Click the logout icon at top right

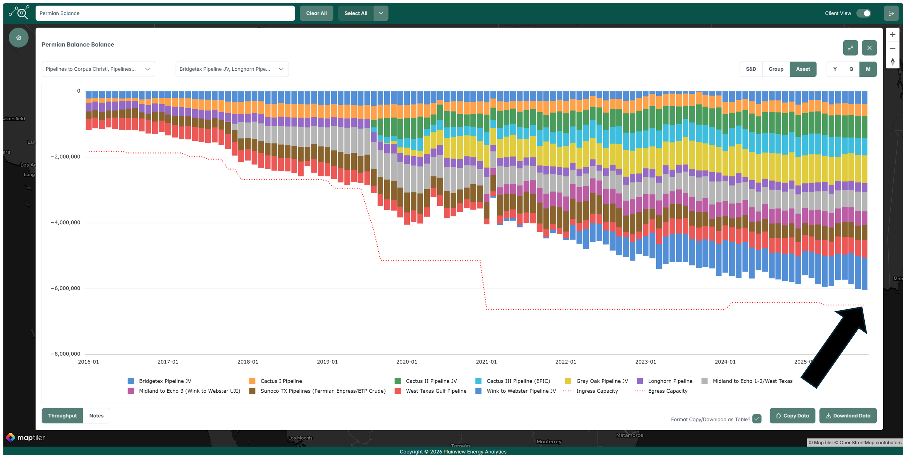[x=891, y=13]
